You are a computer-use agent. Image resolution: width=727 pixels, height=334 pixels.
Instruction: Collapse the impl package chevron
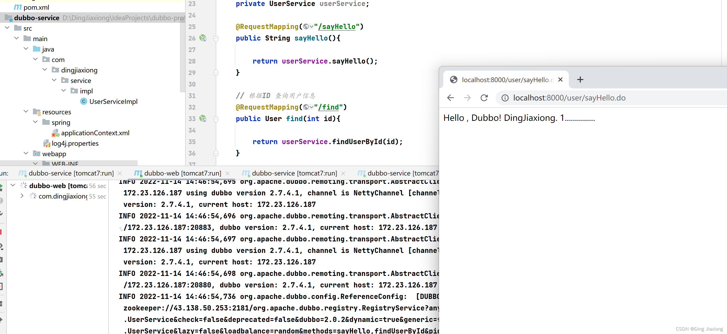pyautogui.click(x=64, y=91)
